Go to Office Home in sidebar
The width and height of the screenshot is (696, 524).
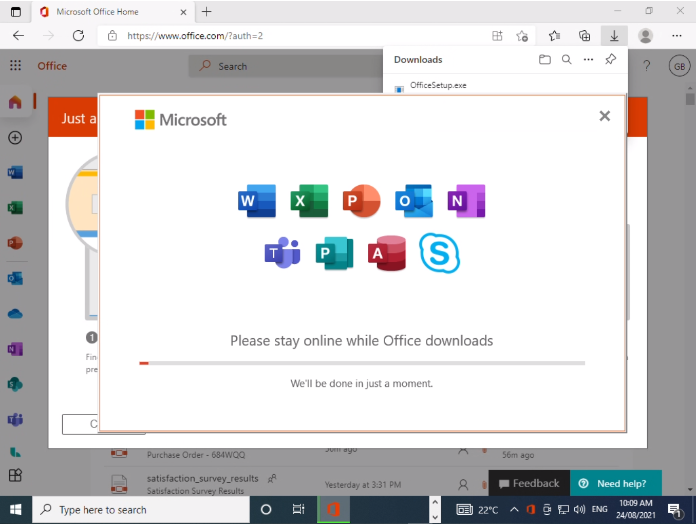click(15, 102)
